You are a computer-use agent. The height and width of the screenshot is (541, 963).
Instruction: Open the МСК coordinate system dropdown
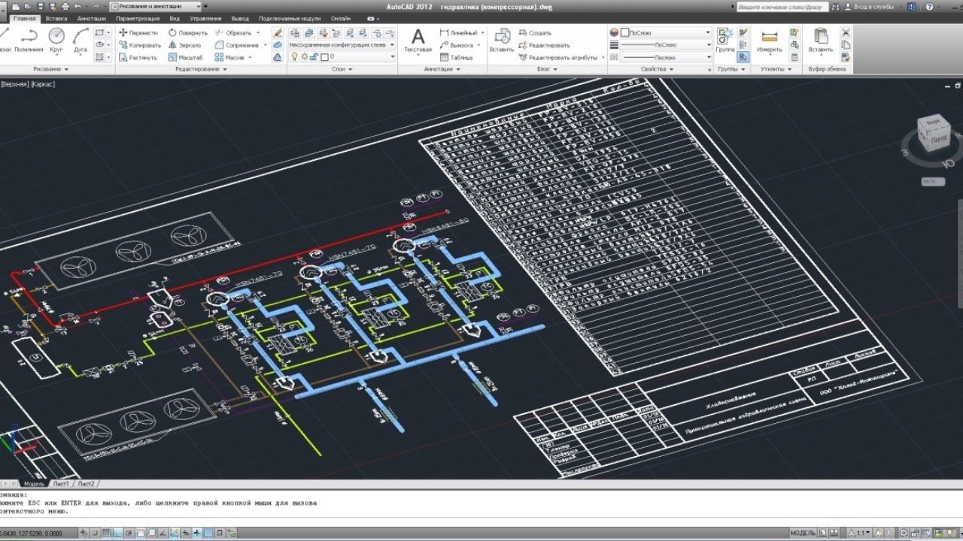click(x=934, y=181)
